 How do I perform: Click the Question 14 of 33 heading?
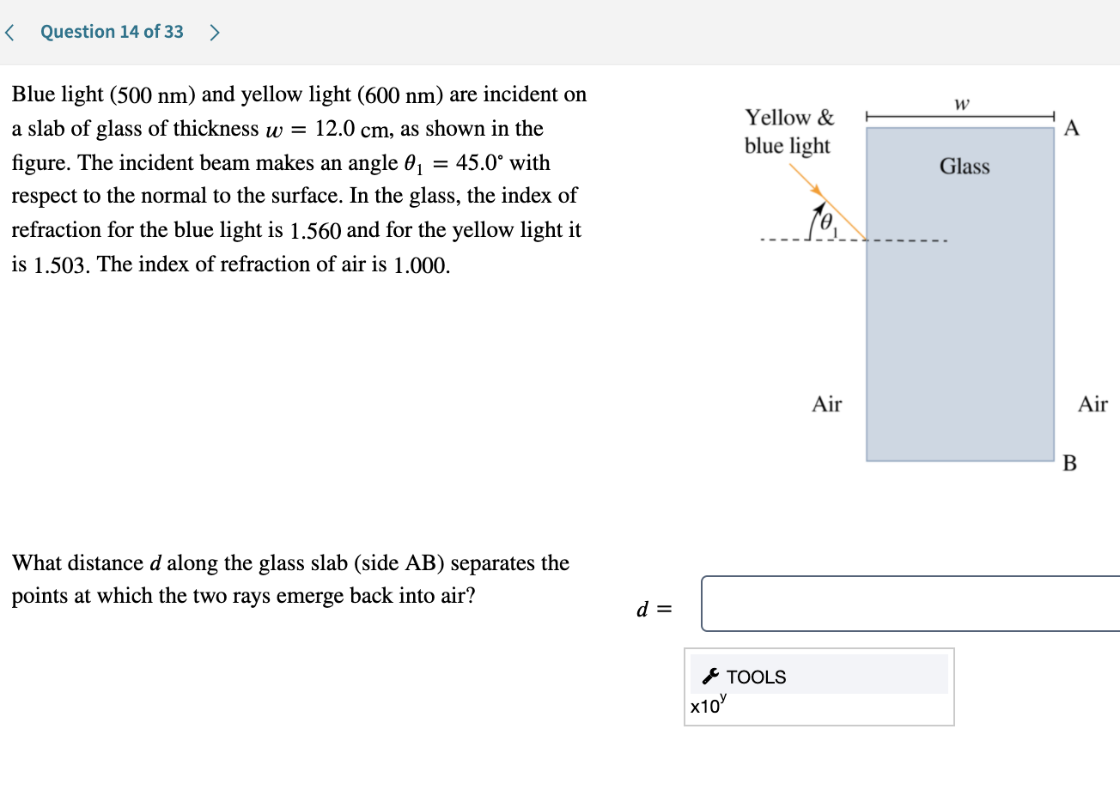point(111,31)
